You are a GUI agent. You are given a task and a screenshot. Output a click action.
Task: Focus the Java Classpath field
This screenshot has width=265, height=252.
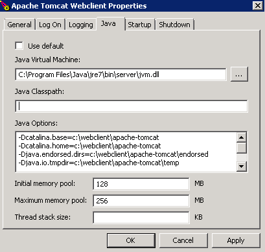pyautogui.click(x=132, y=106)
